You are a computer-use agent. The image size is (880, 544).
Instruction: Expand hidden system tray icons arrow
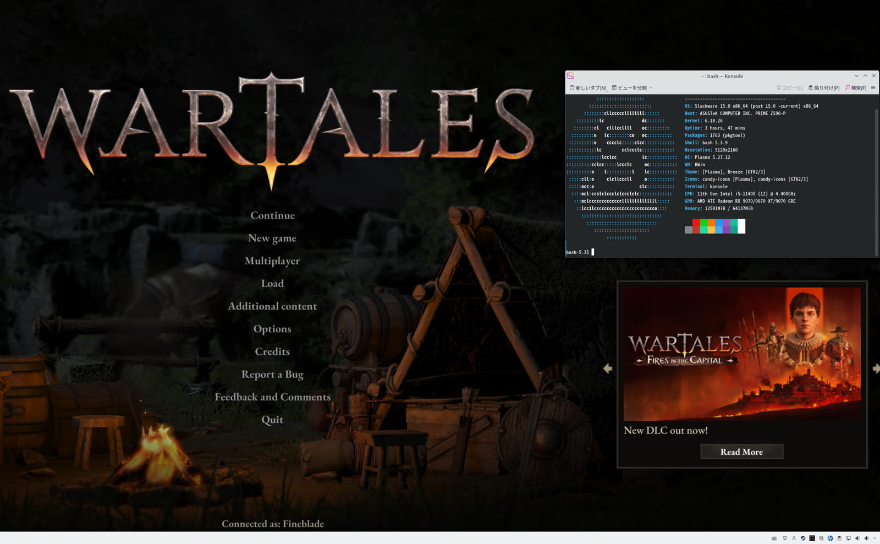(x=875, y=538)
